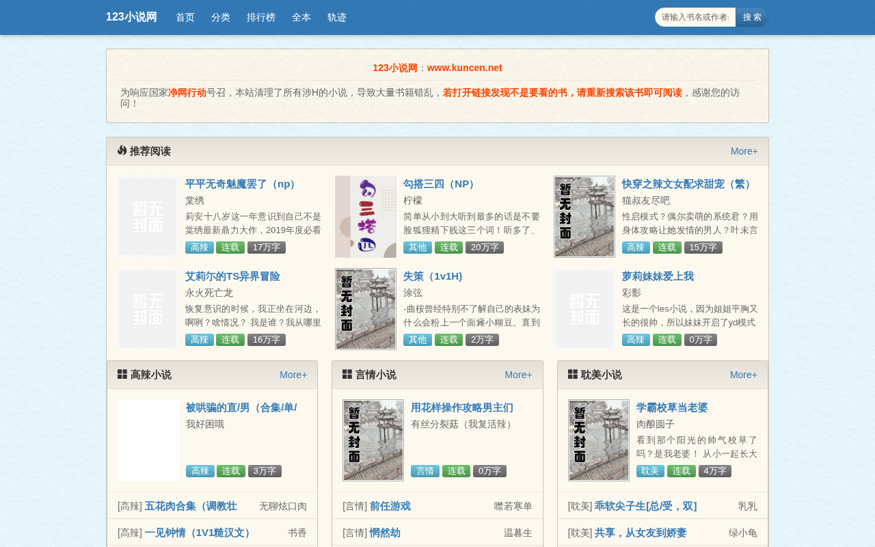Viewport: 875px width, 547px height.
Task: Open the 排行榜 navigation item
Action: click(x=261, y=17)
